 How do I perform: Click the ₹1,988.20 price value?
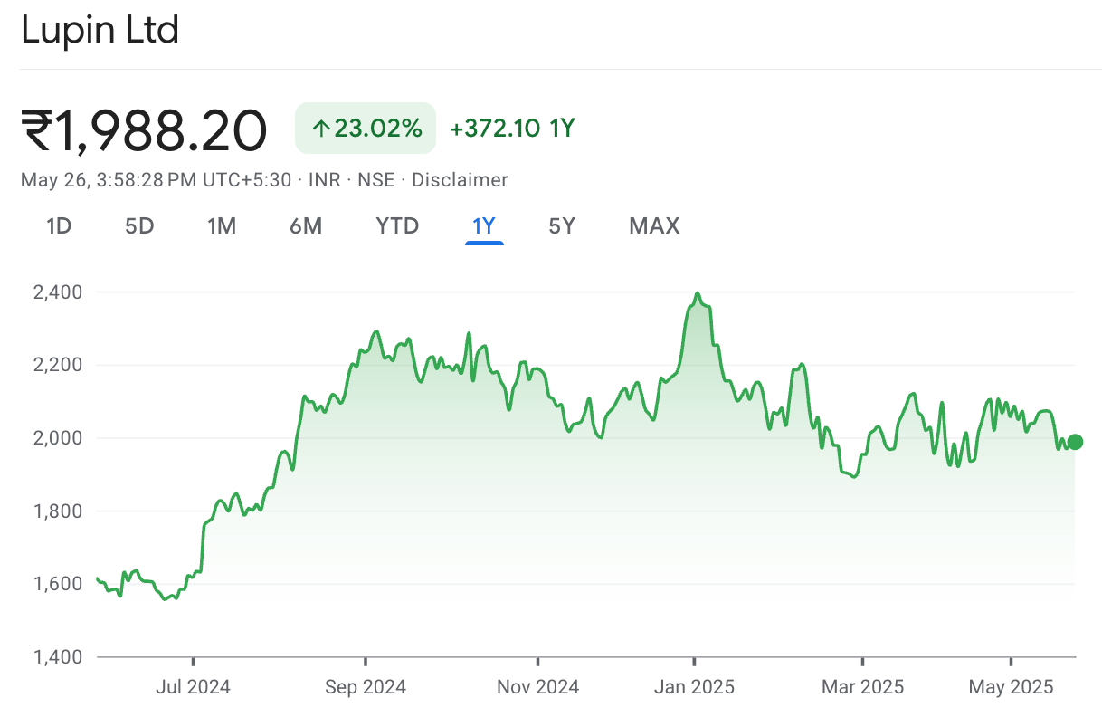145,130
